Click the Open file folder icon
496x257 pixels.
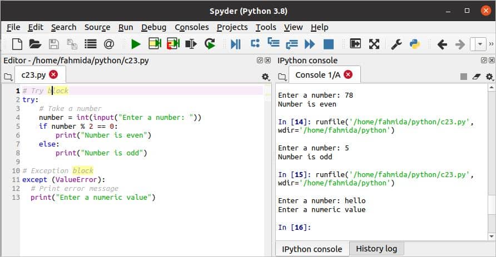35,44
